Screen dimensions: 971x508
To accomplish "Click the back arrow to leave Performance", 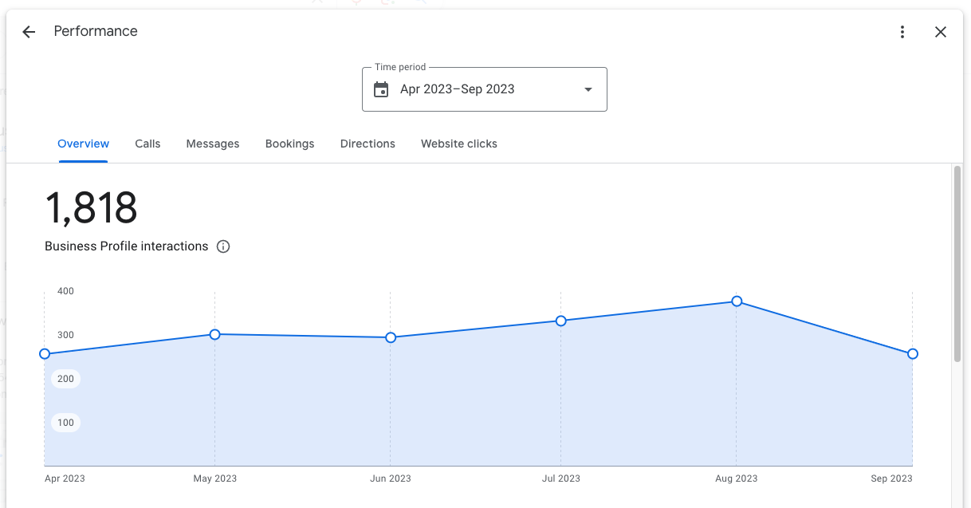I will pos(29,32).
